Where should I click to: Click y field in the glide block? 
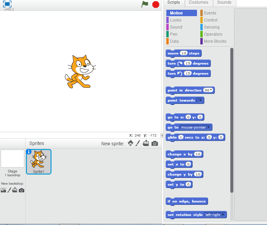click(x=221, y=137)
